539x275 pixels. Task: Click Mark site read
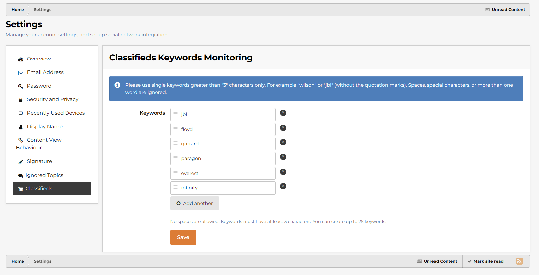(485, 261)
